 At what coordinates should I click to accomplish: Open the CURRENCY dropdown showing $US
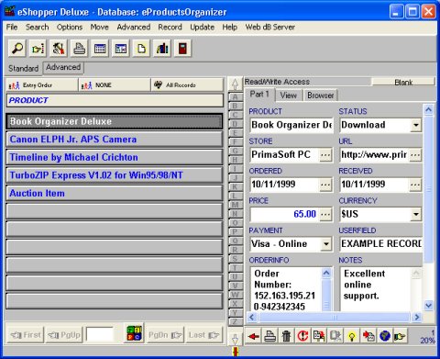click(415, 214)
